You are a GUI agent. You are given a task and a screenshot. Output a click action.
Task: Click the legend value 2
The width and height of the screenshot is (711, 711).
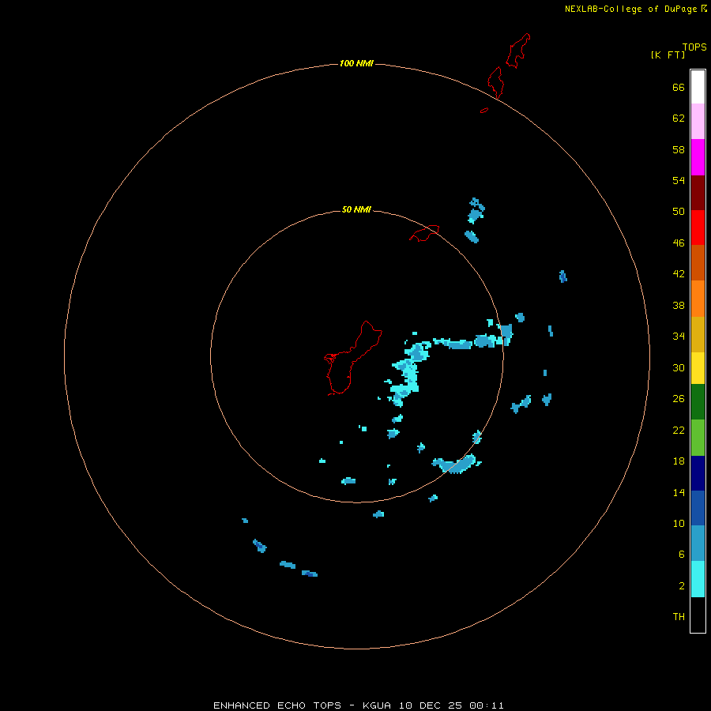coord(682,586)
